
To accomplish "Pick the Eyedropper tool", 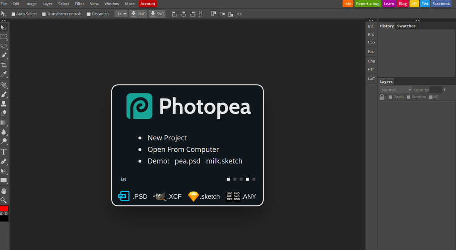I will pyautogui.click(x=4, y=74).
